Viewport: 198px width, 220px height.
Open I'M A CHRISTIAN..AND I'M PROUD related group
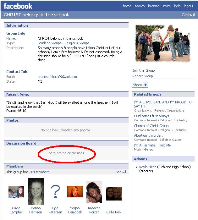[x=162, y=104]
